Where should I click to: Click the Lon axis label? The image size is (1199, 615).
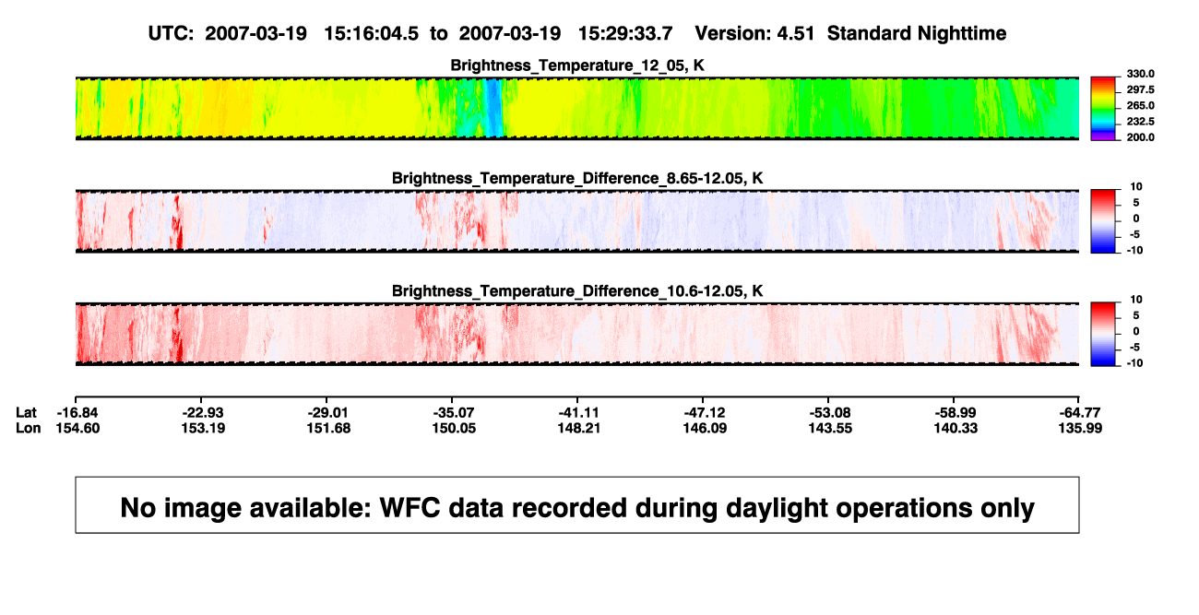[29, 428]
